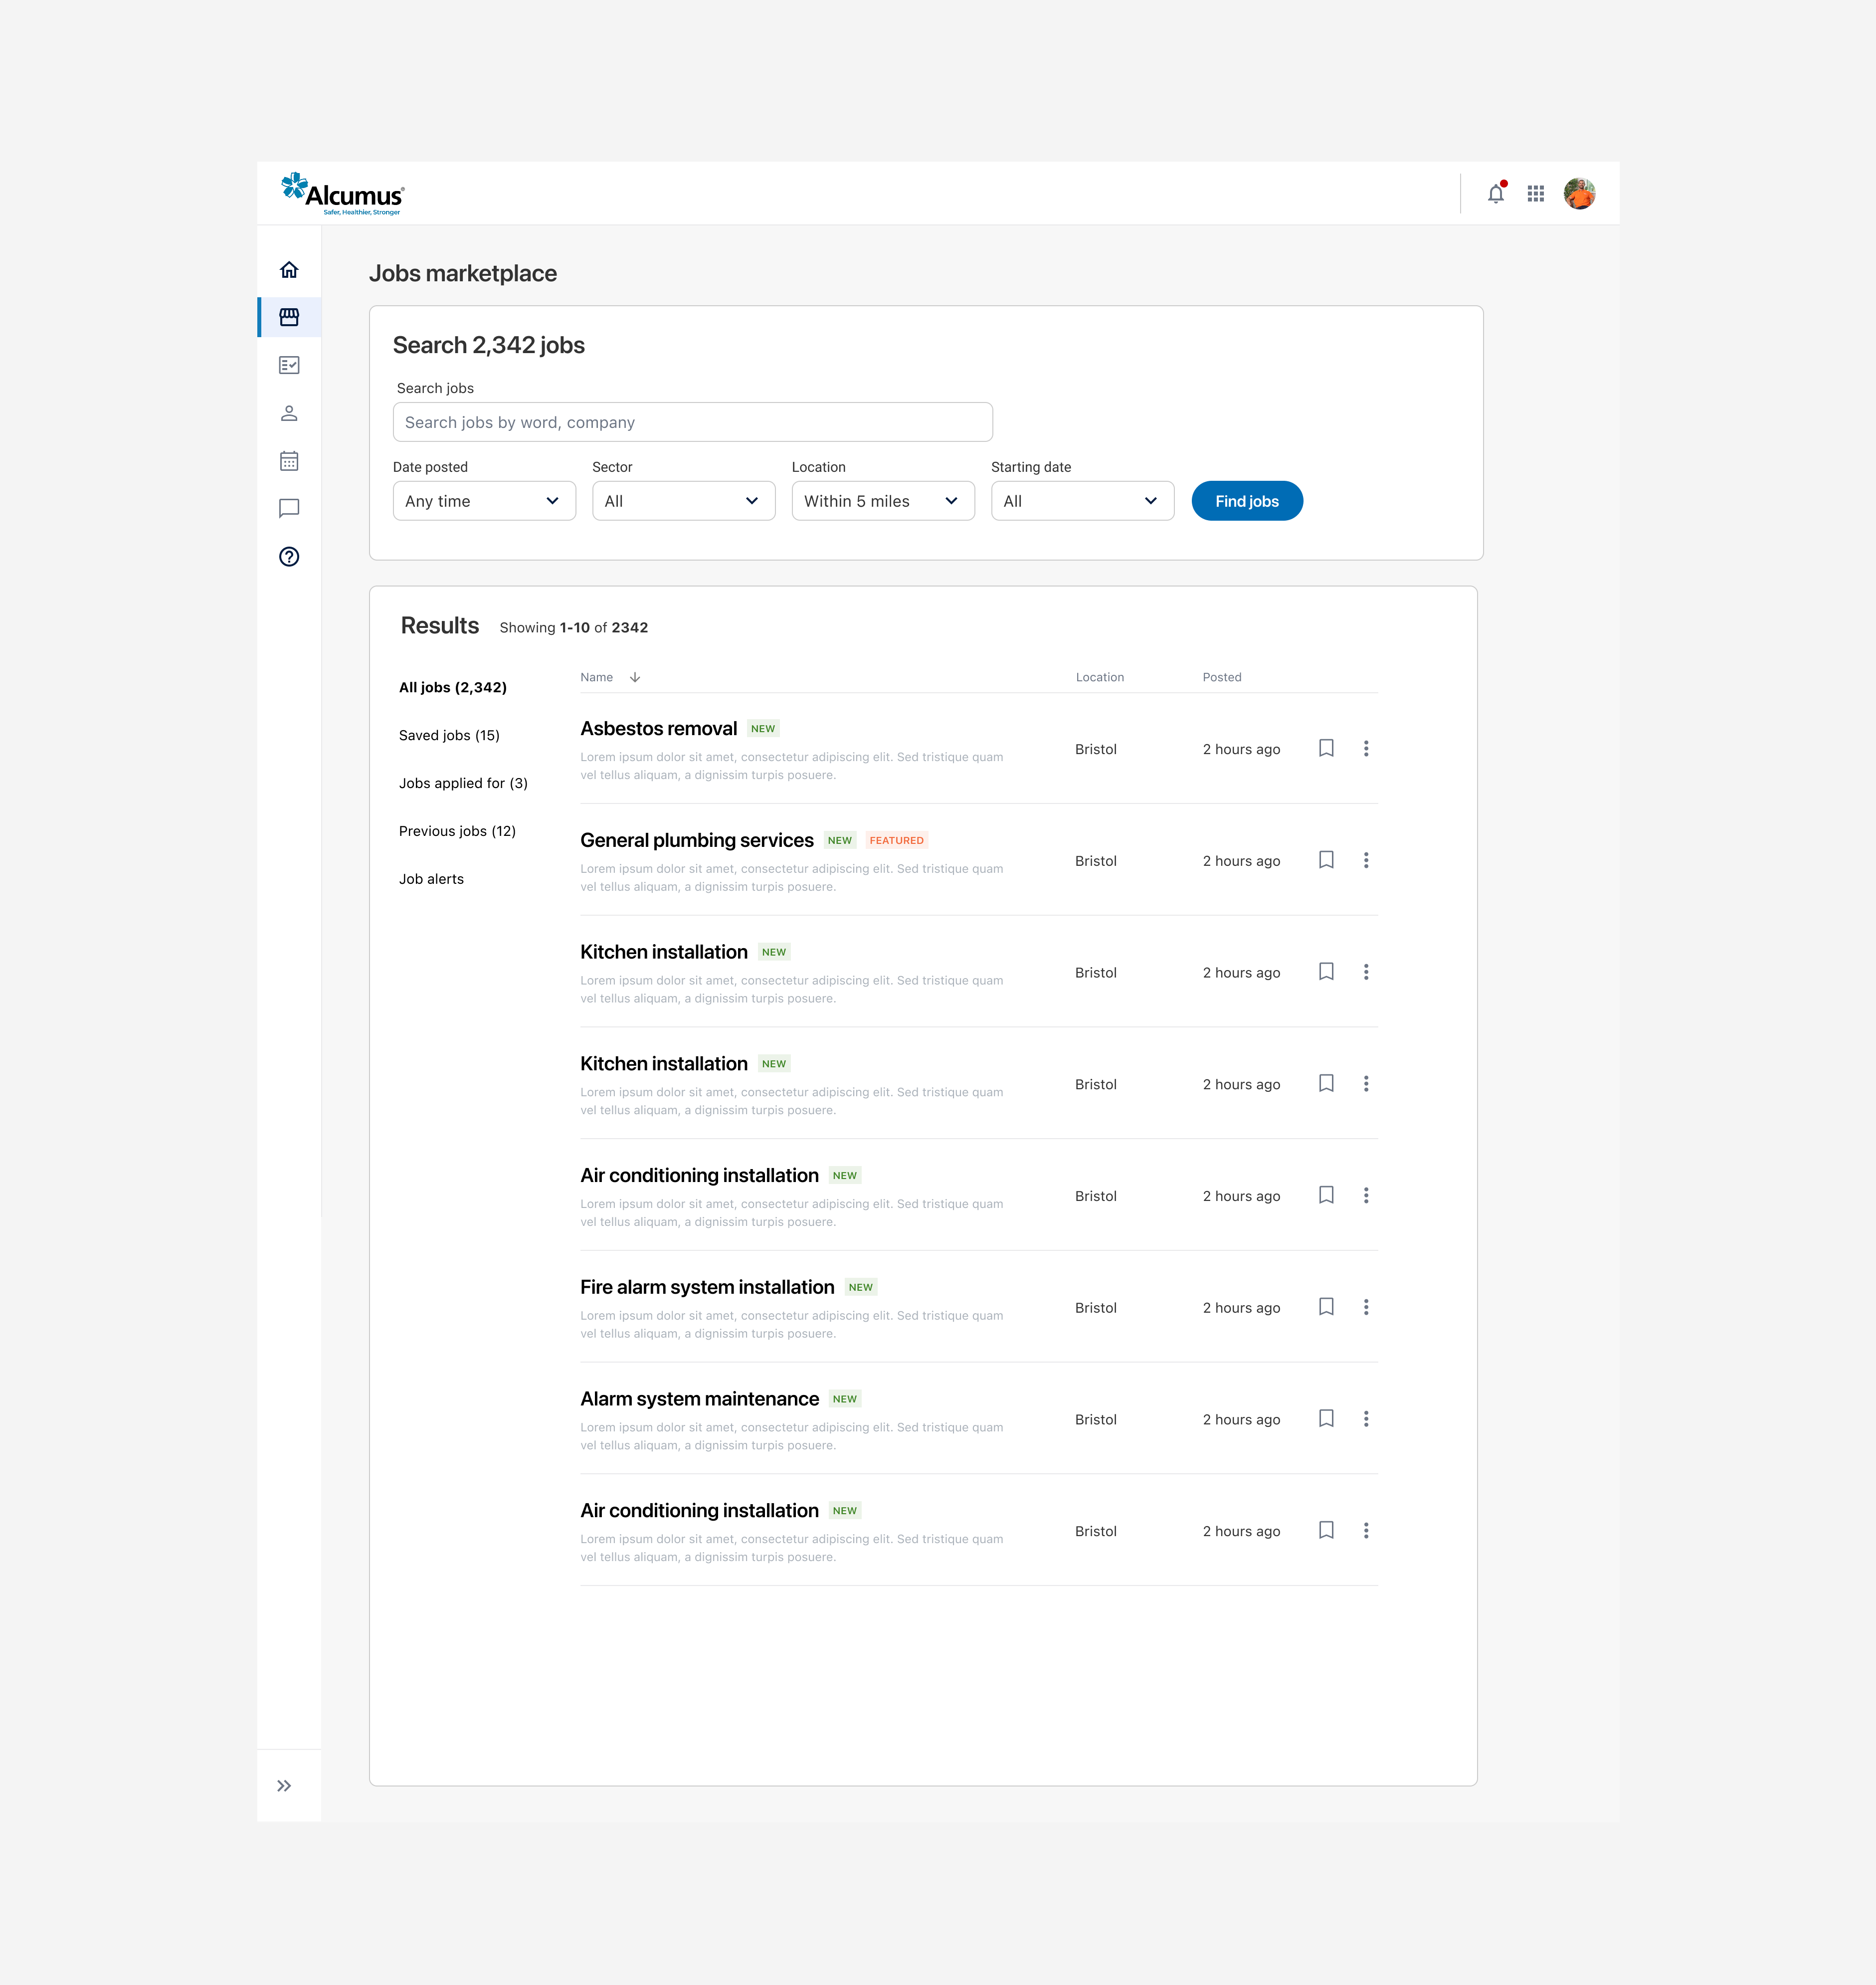Open more options for Alarm system maintenance
The image size is (1876, 1985).
coord(1366,1419)
